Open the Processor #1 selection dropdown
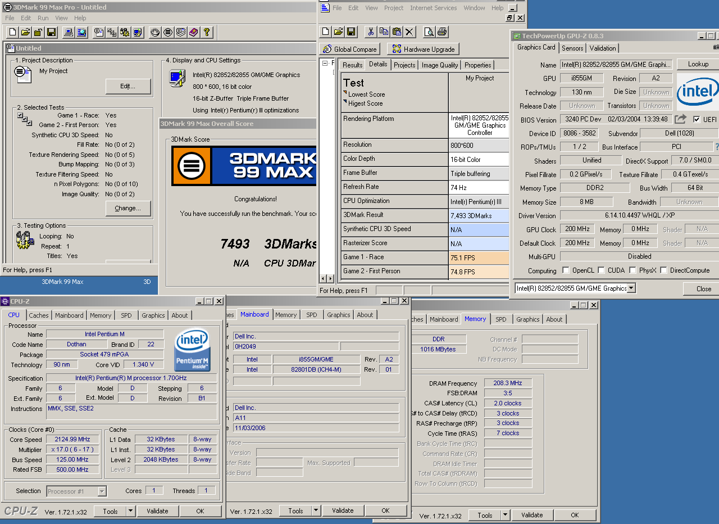This screenshot has width=719, height=524. (x=102, y=491)
